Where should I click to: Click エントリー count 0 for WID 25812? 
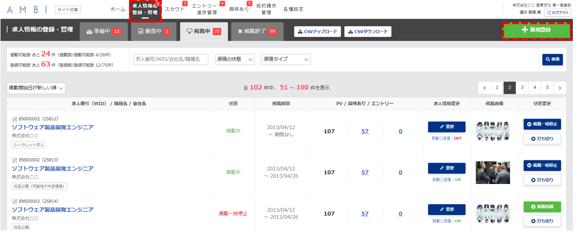click(400, 131)
